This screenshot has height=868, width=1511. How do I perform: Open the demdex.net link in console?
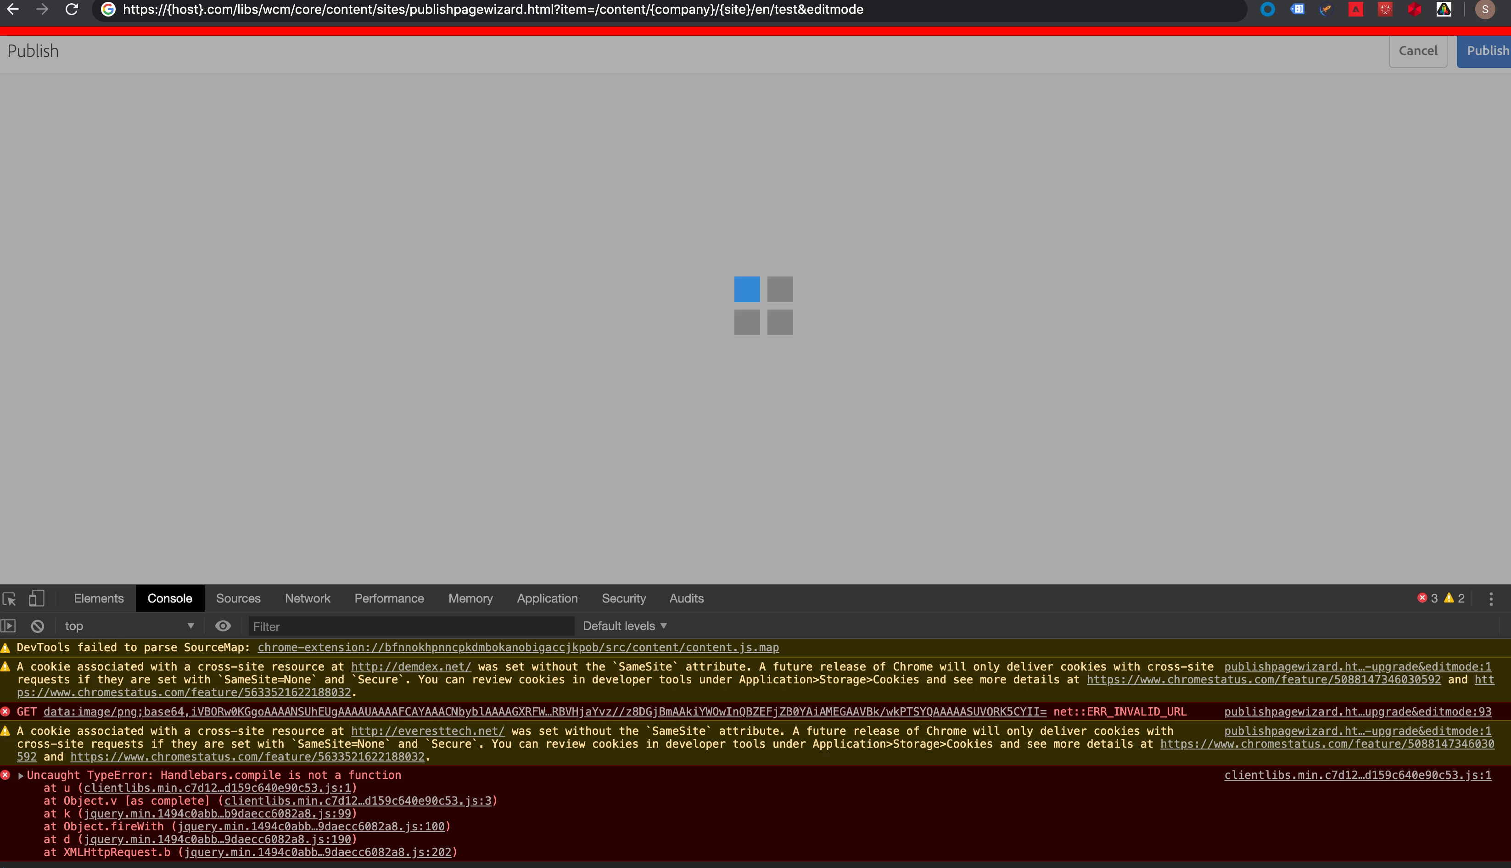click(x=411, y=667)
